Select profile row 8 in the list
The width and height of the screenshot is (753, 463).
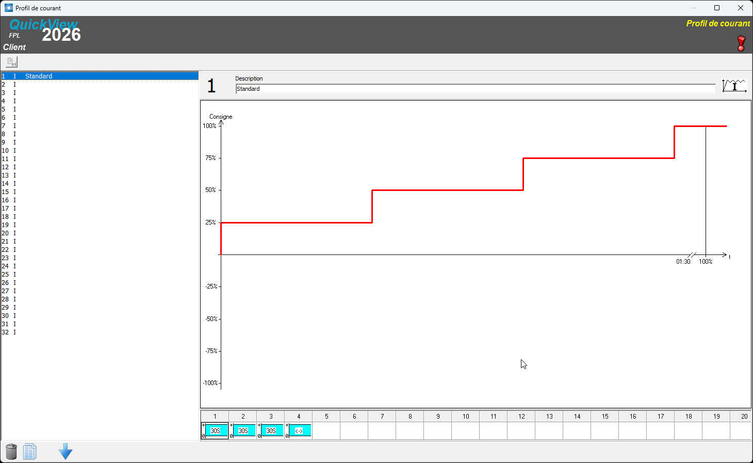pos(100,134)
